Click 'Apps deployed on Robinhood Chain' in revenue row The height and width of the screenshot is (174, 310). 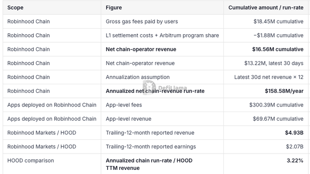tap(52, 119)
